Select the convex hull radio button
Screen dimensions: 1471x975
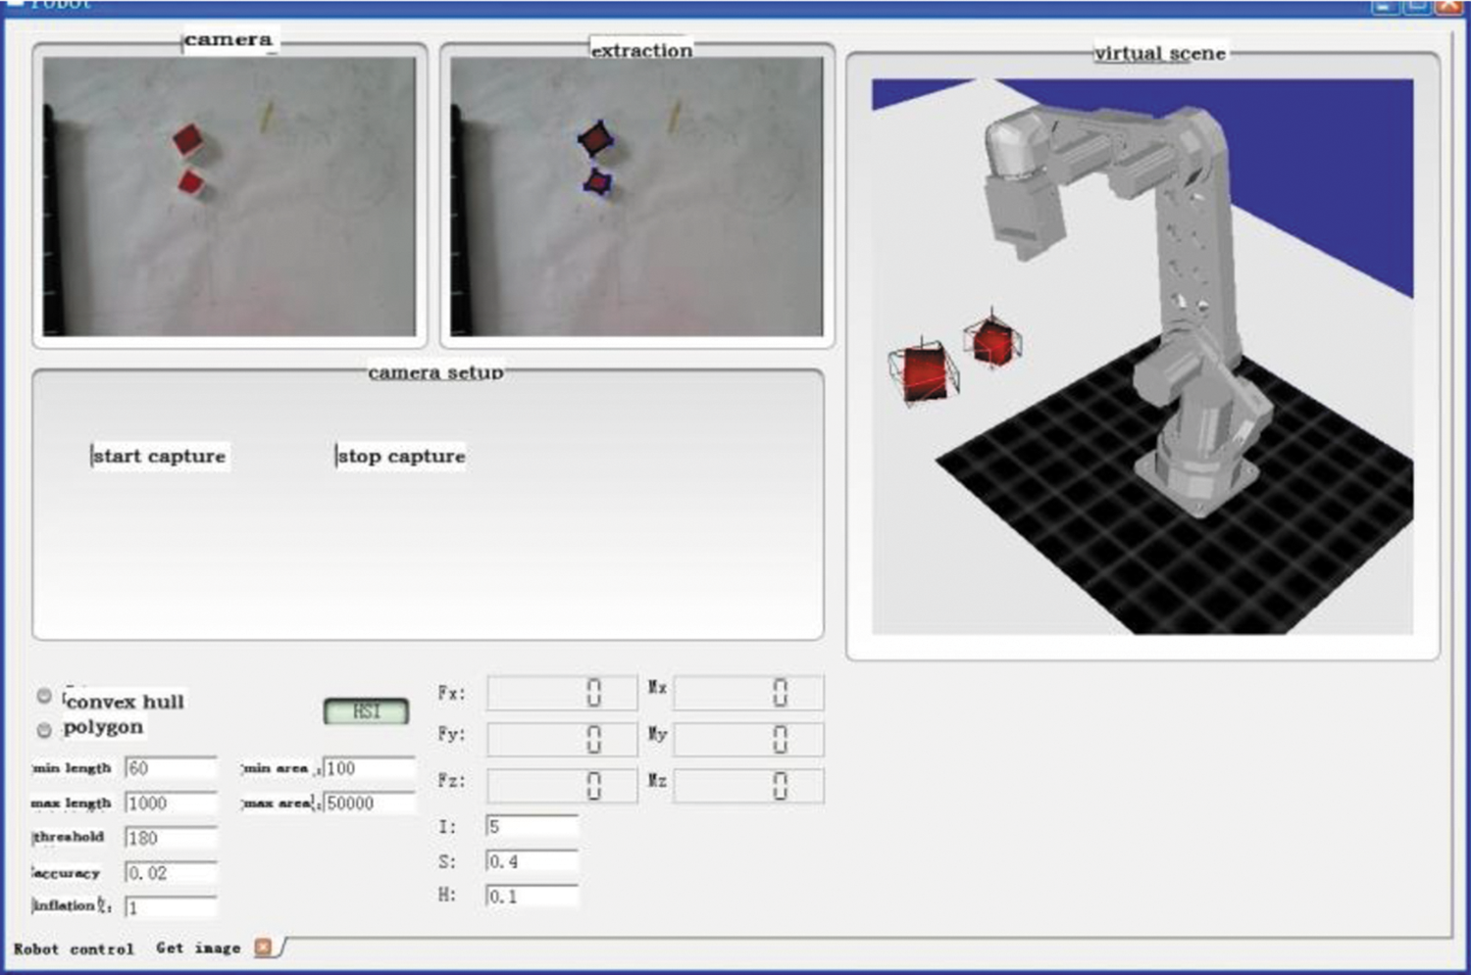44,696
